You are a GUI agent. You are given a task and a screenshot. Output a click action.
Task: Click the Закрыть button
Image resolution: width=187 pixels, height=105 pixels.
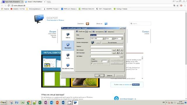coord(110,76)
